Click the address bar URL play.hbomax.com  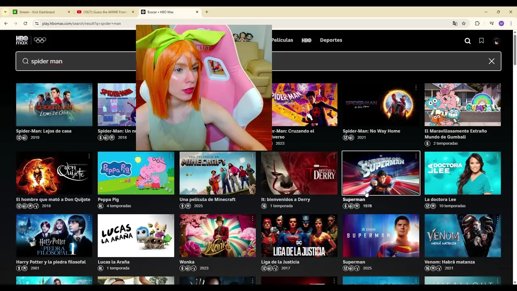[82, 23]
